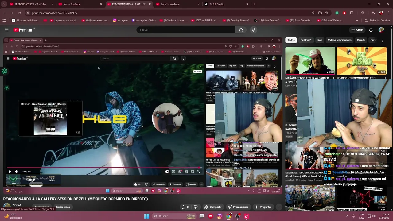The height and width of the screenshot is (221, 393).
Task: Click the red extension icon in toolbar
Action: [344, 13]
